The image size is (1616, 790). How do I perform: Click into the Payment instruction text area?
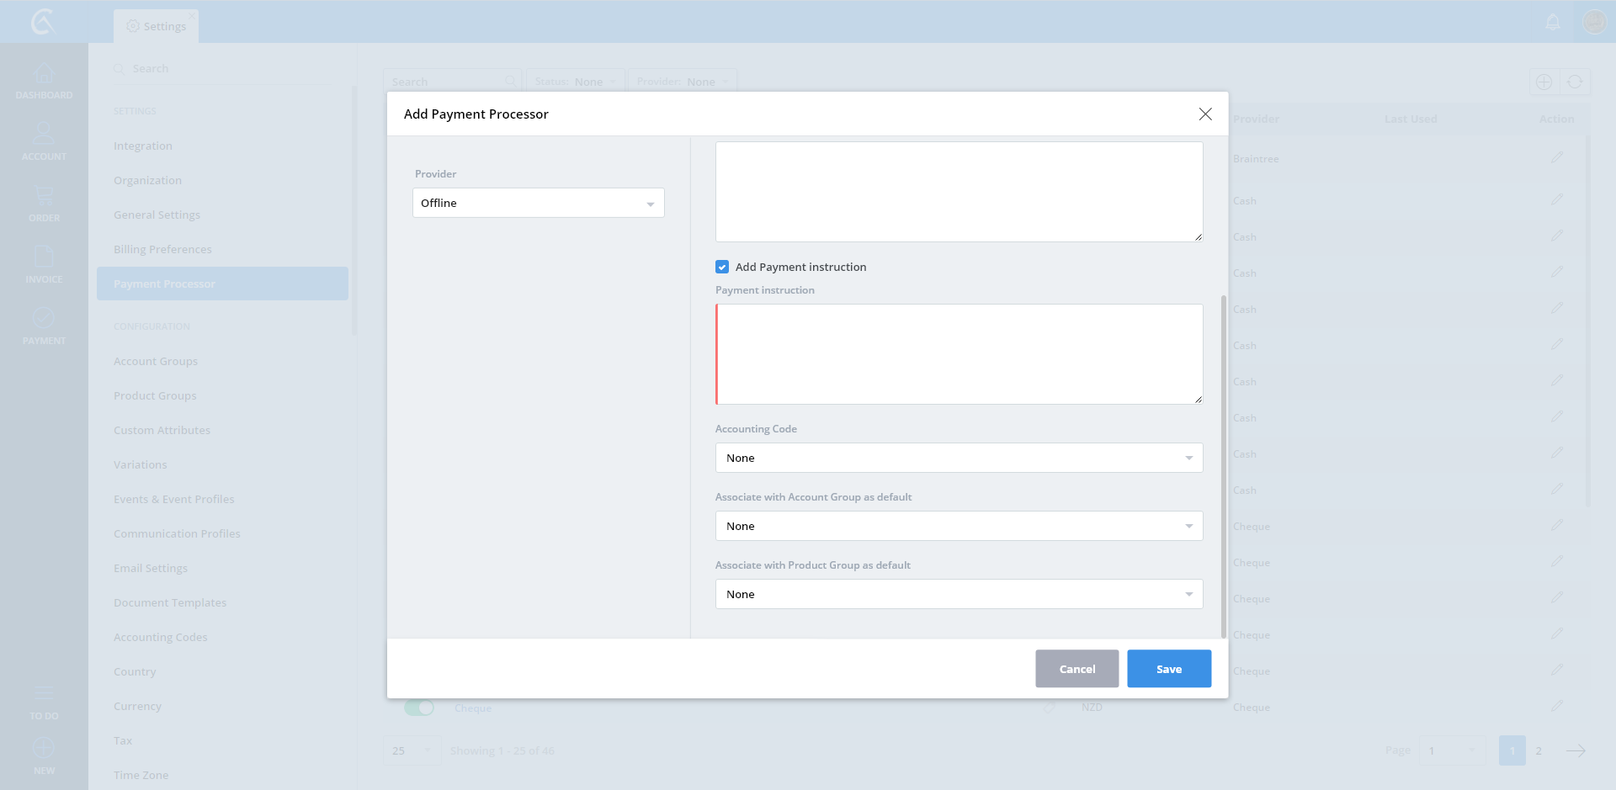coord(959,354)
